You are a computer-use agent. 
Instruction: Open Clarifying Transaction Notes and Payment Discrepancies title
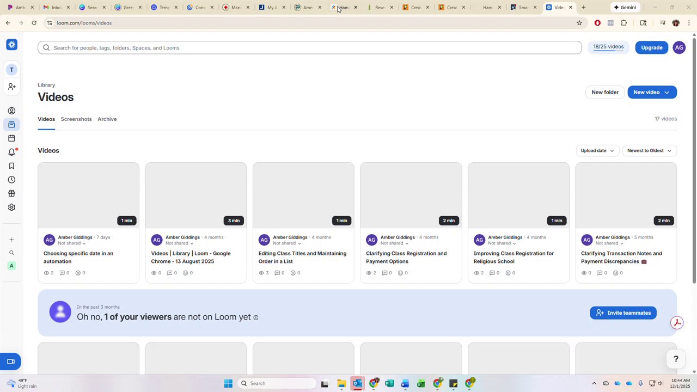(x=621, y=258)
